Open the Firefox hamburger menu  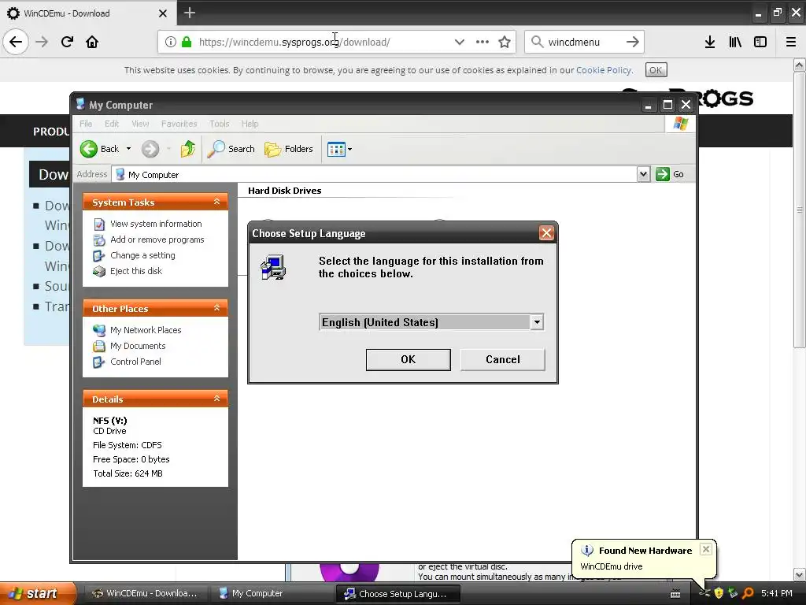tap(791, 42)
